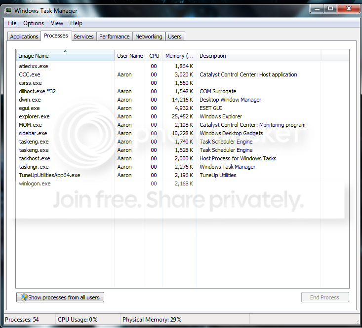
Task: Click Physical Memory: 29% in status bar
Action: click(152, 320)
